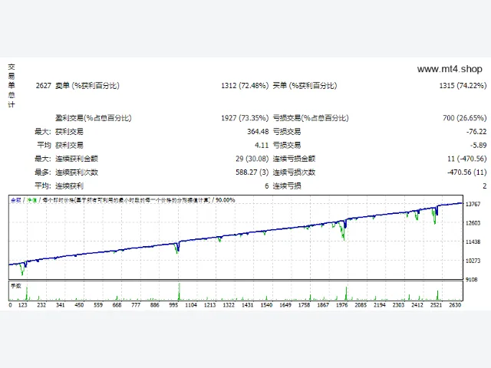This screenshot has width=491, height=368.
Task: Click the value 29 (30.08)
Action: pyautogui.click(x=252, y=159)
